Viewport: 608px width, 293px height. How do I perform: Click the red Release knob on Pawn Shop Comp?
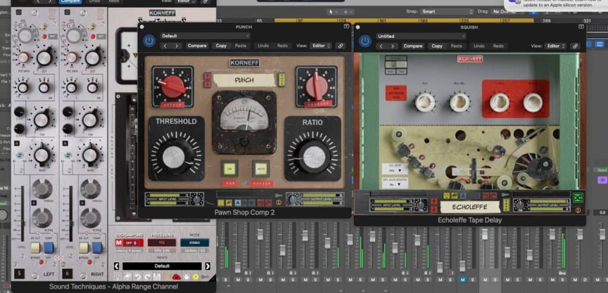(x=316, y=86)
